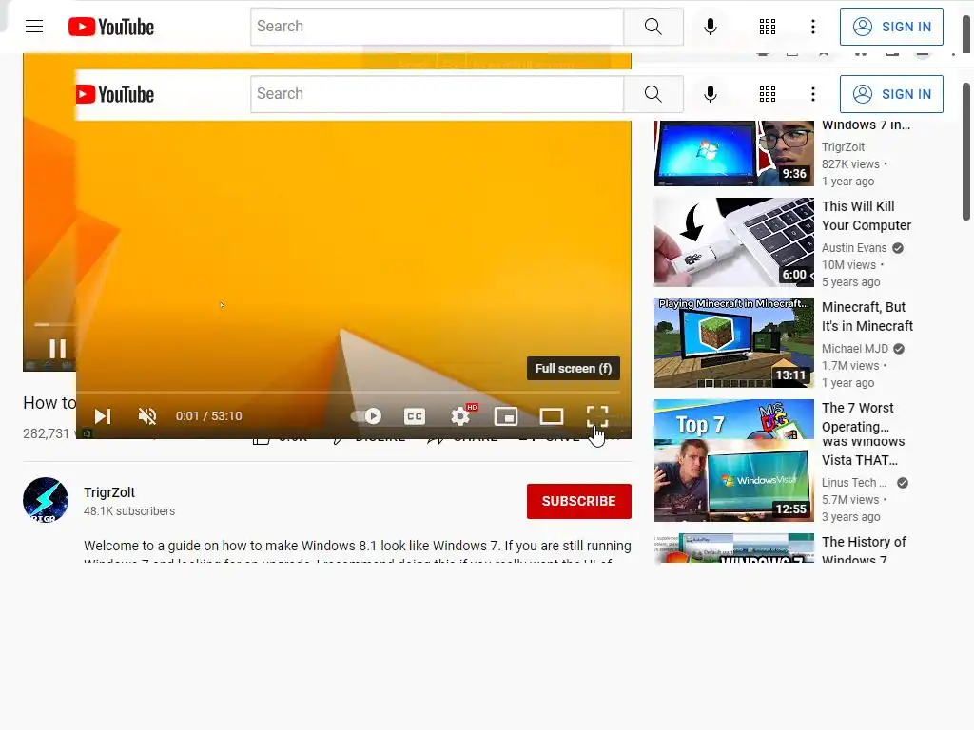
Task: Click 827K views under TrigrZolt video
Action: [x=850, y=163]
